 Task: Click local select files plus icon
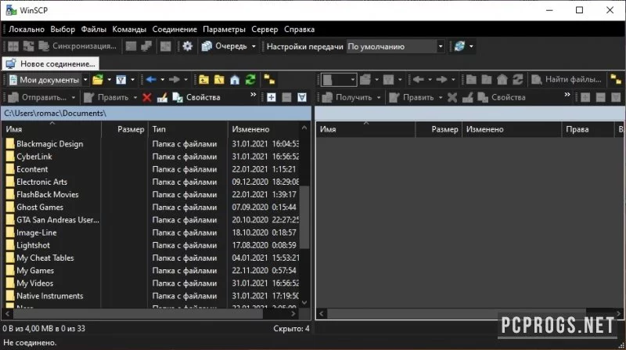271,97
